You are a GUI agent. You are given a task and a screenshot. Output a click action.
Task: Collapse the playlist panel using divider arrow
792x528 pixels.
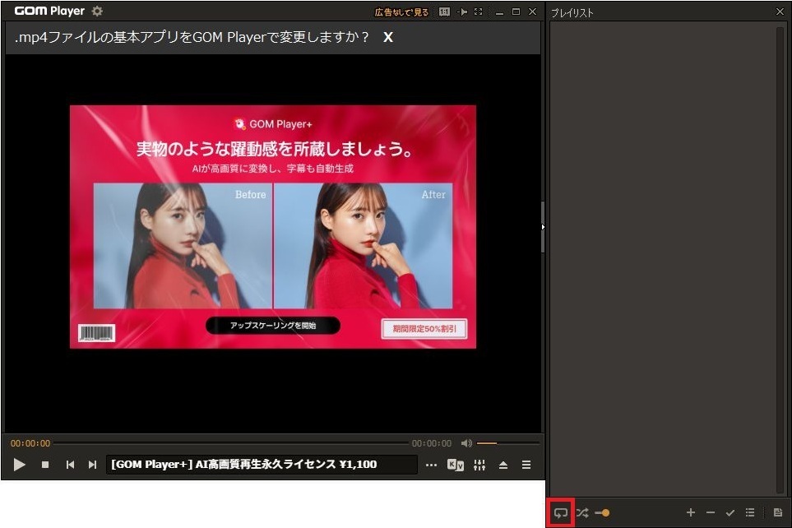(x=543, y=226)
